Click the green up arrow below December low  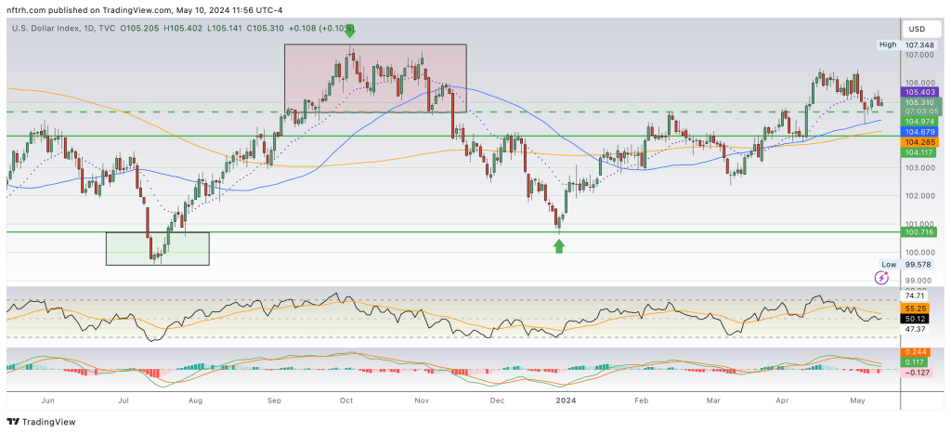(x=559, y=245)
